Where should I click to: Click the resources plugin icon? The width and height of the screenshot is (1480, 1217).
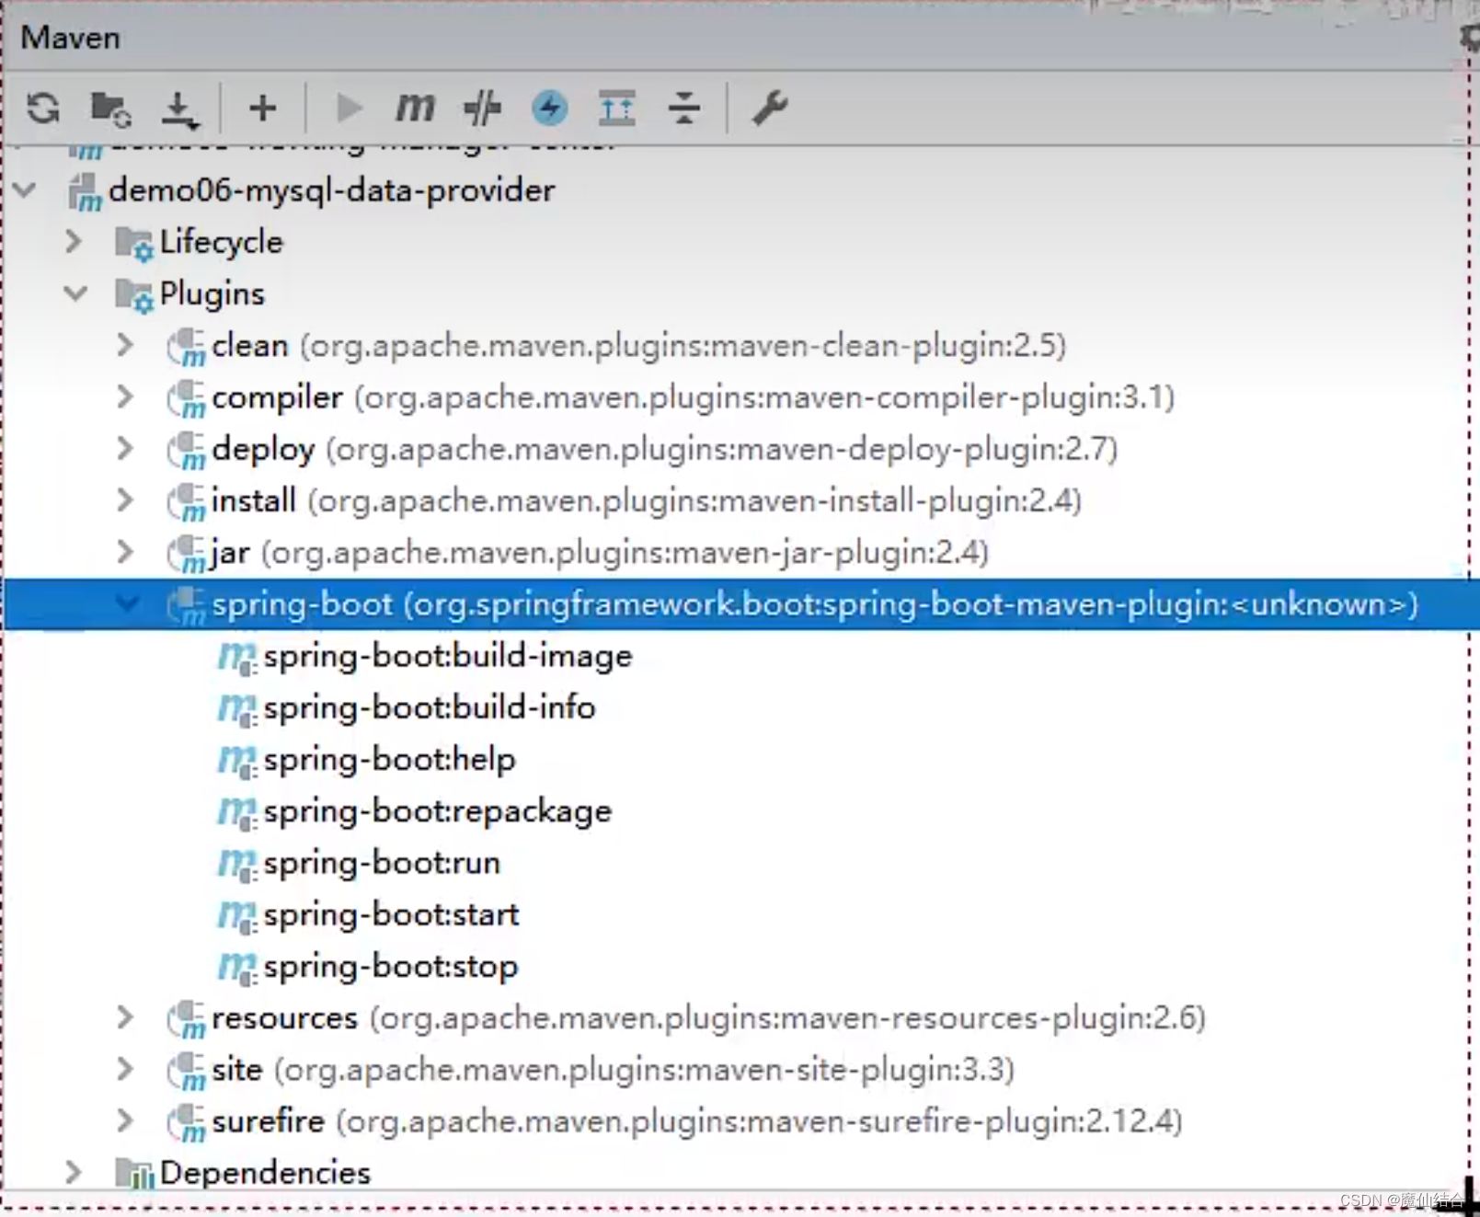(187, 1020)
